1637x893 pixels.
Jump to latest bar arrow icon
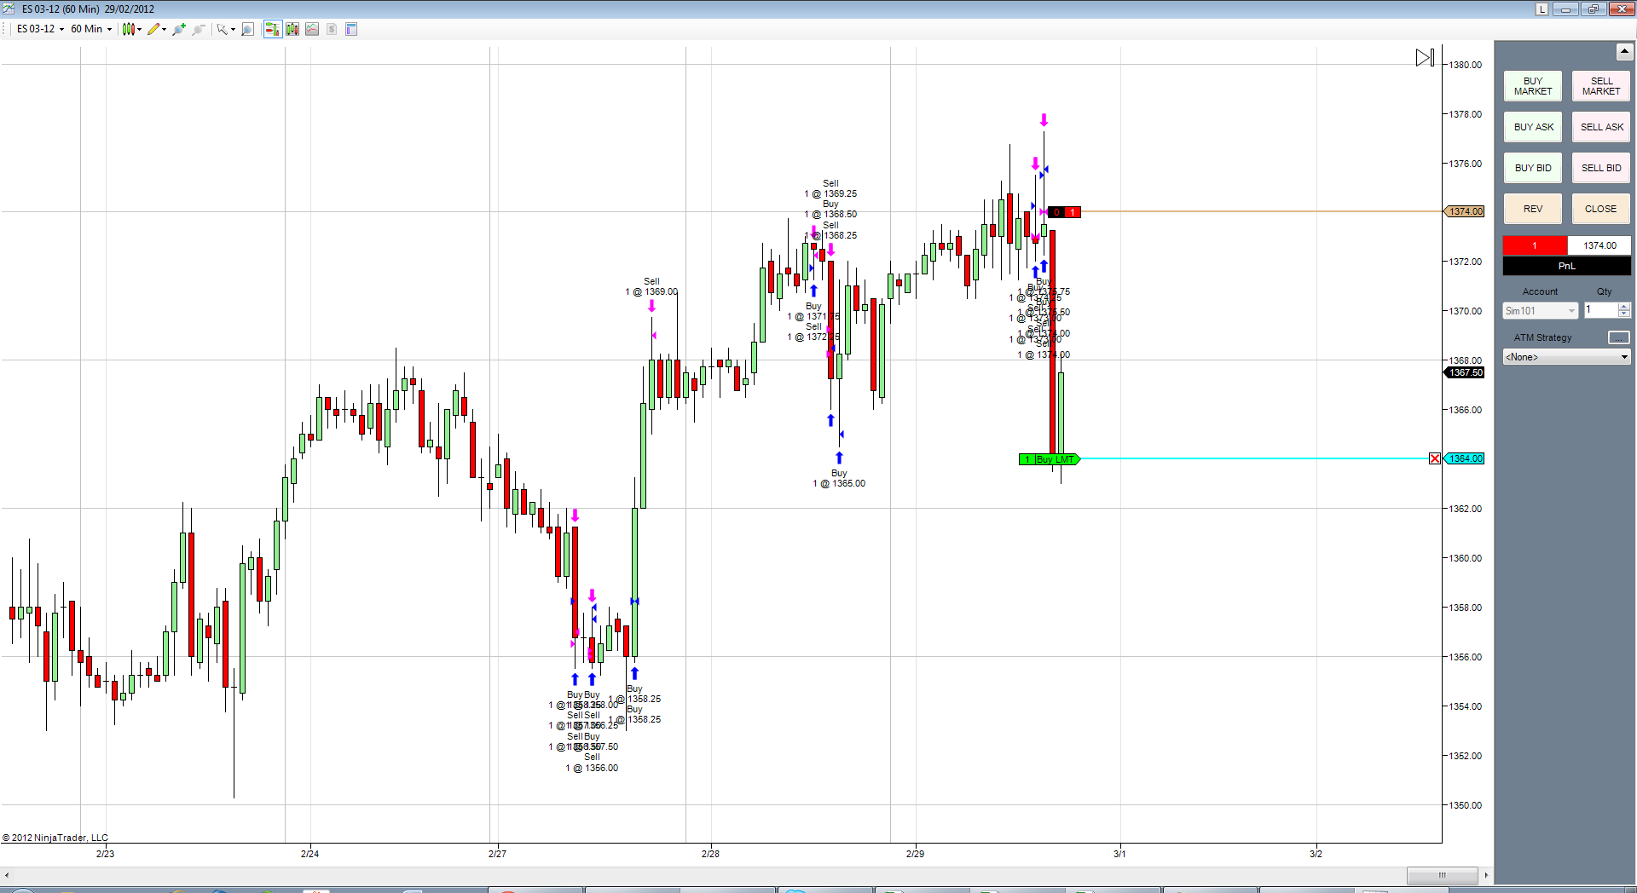1425,57
